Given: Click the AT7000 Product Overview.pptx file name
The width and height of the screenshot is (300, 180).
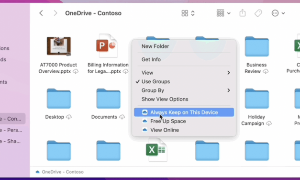Looking at the screenshot, I should [x=58, y=68].
